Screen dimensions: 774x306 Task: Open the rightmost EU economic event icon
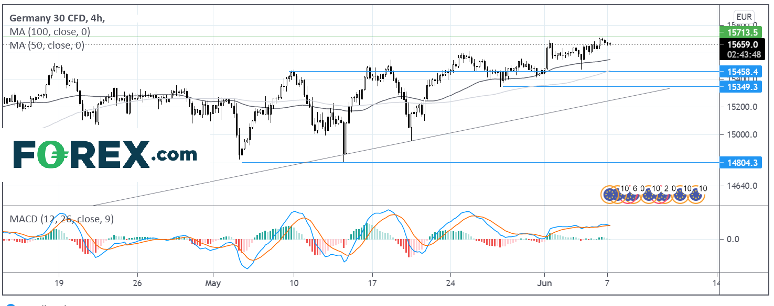(x=696, y=195)
